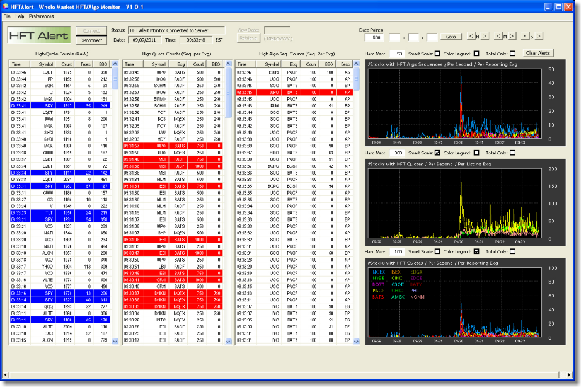Click the Goto button

(x=451, y=37)
